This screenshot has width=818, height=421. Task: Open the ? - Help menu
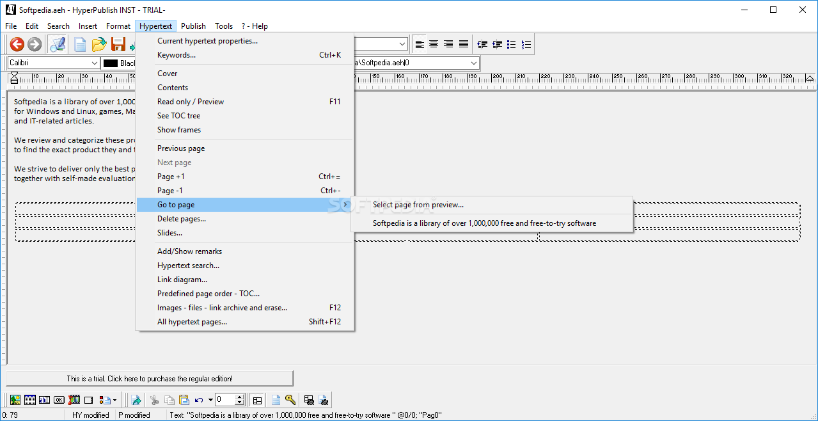point(255,26)
